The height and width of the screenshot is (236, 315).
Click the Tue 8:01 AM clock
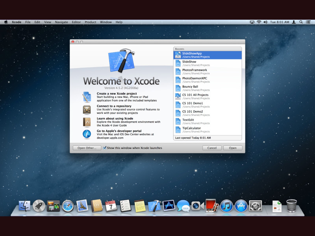(x=280, y=22)
